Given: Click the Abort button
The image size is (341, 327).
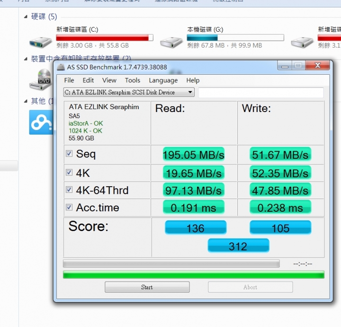Looking at the screenshot, I should (251, 287).
